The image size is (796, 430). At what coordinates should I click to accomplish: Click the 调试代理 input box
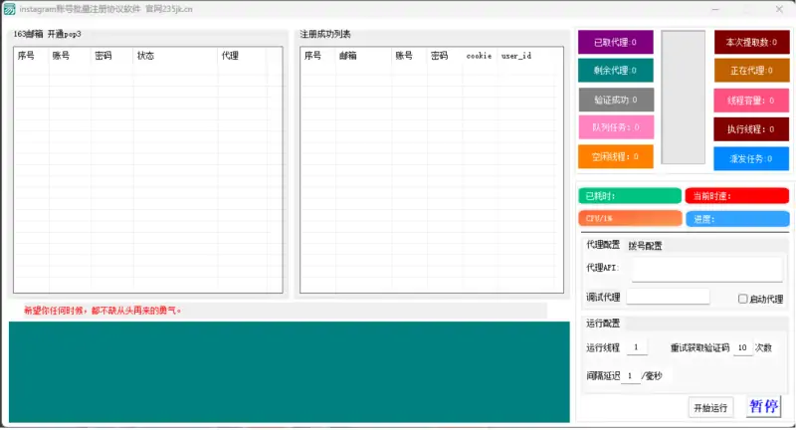click(668, 297)
